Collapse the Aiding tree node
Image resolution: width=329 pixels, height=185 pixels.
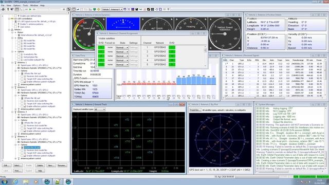coord(12,38)
